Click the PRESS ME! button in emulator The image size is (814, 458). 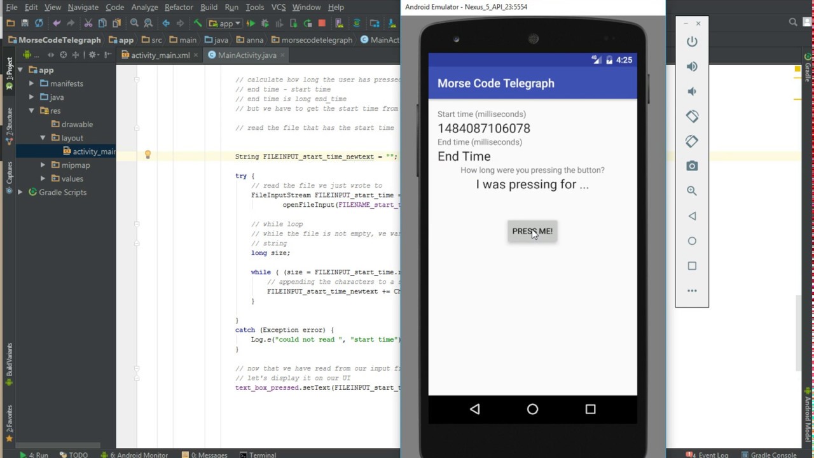(x=532, y=232)
